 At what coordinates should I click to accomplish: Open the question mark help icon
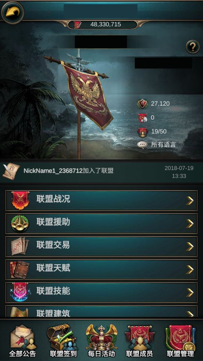tap(193, 47)
